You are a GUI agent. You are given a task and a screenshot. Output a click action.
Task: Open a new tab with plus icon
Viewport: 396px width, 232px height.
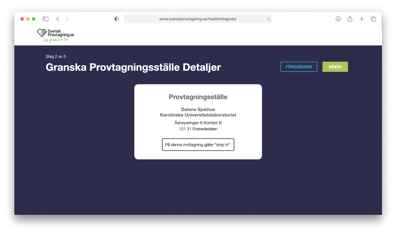pyautogui.click(x=362, y=19)
